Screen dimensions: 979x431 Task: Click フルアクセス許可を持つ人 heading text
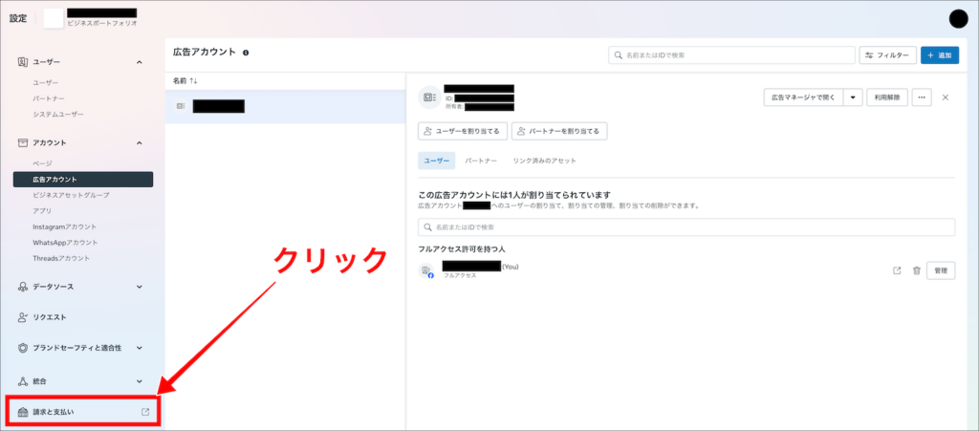(x=462, y=249)
